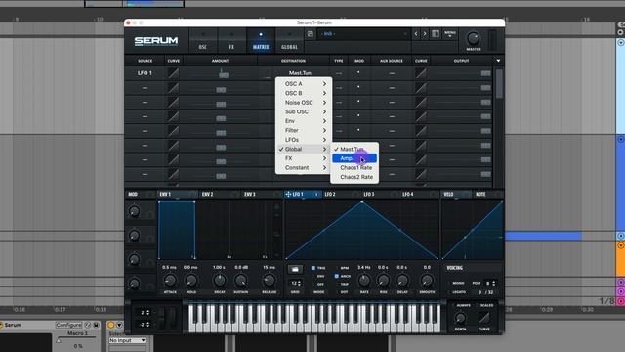Choose Chaos2 Rate destination
This screenshot has height=352, width=625.
[x=354, y=177]
